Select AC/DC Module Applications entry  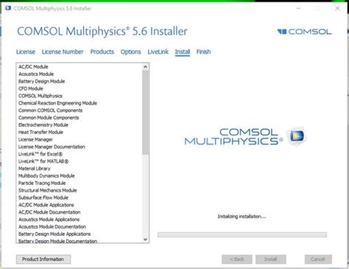(x=46, y=205)
